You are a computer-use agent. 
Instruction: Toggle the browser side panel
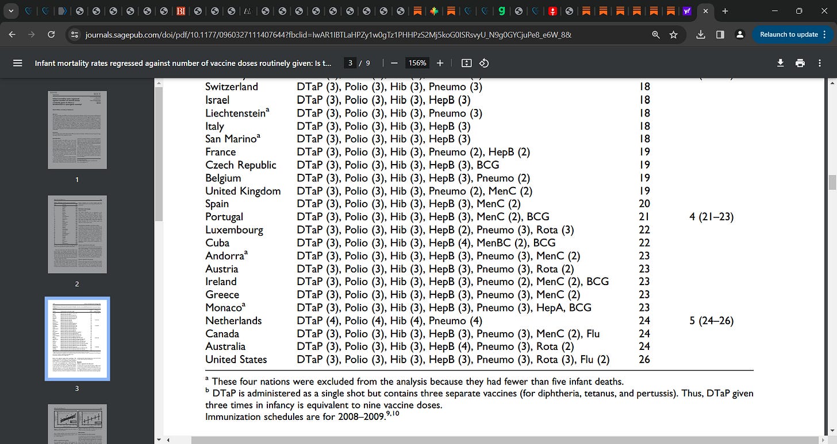(x=720, y=34)
